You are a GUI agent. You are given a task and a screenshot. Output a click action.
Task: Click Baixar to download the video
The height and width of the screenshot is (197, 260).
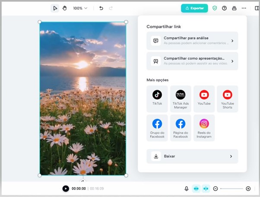pos(192,156)
